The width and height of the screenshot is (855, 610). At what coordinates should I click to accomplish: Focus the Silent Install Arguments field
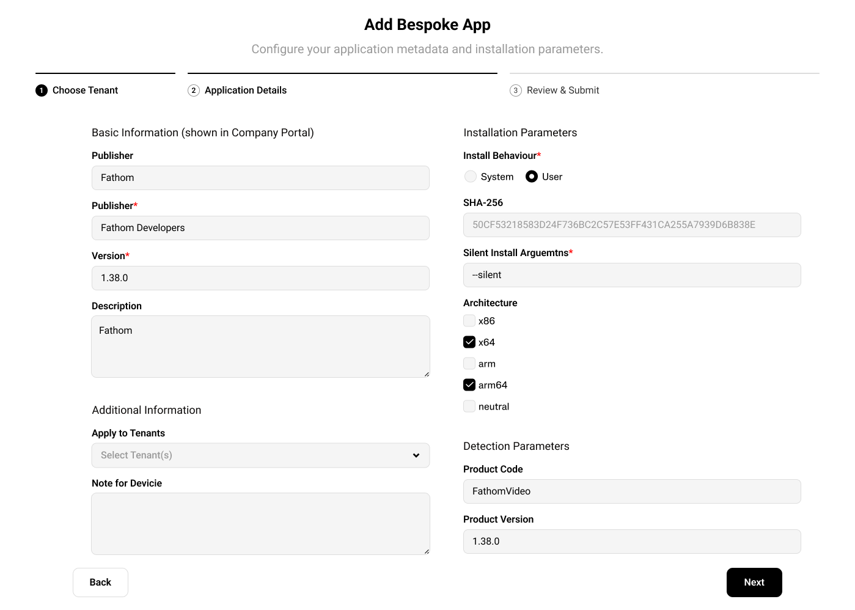pyautogui.click(x=632, y=275)
